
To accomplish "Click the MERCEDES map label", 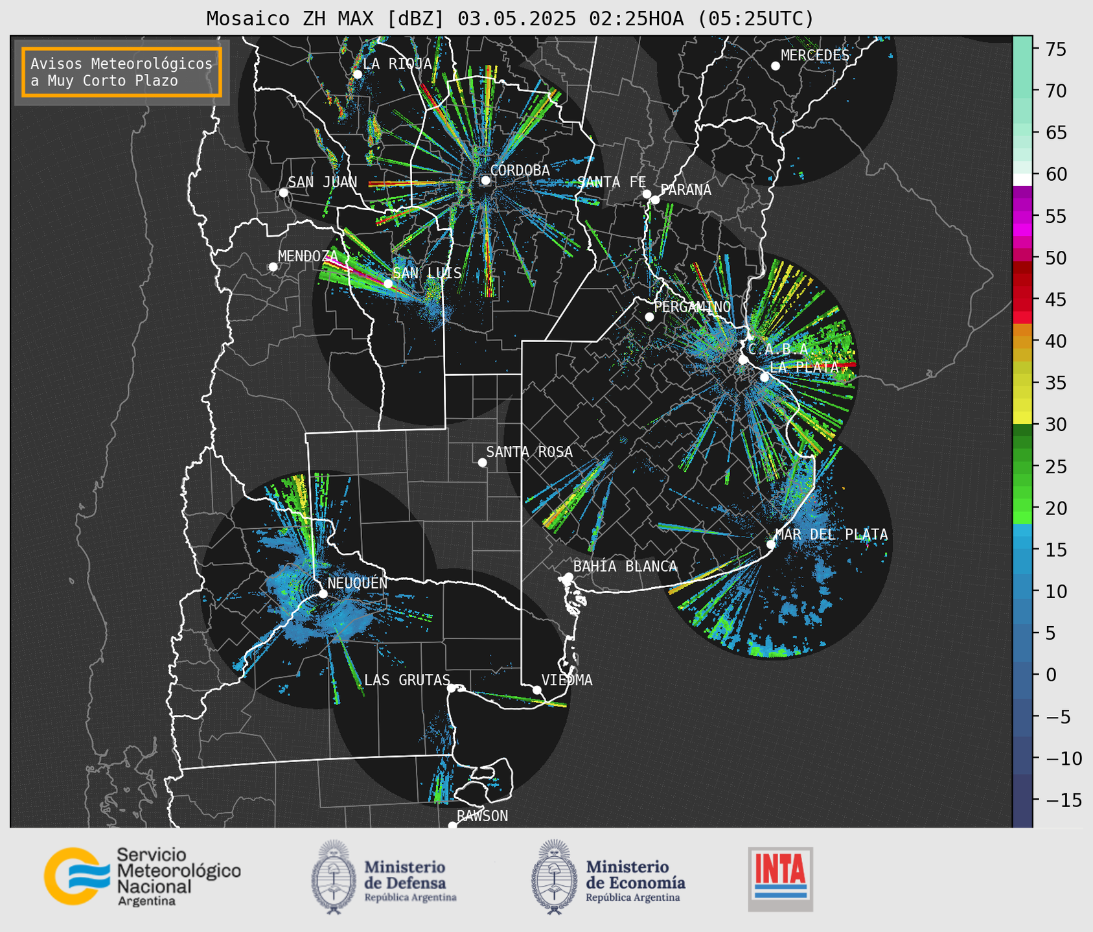I will coord(815,56).
